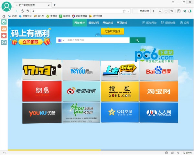This screenshot has height=155, width=194.
Task: Open dropdown arrow beside address bar star
Action: tap(128, 11)
